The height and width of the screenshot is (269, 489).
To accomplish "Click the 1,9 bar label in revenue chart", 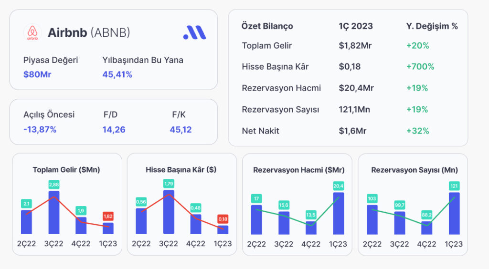I will tap(81, 211).
